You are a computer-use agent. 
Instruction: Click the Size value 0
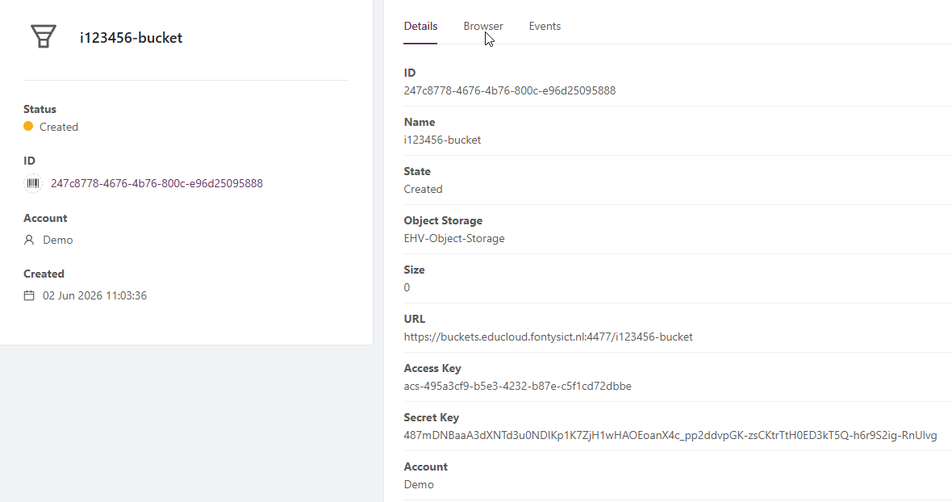(407, 287)
